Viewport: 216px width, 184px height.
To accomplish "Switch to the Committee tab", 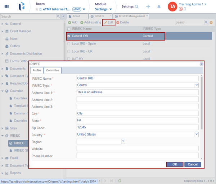I will click(x=53, y=70).
